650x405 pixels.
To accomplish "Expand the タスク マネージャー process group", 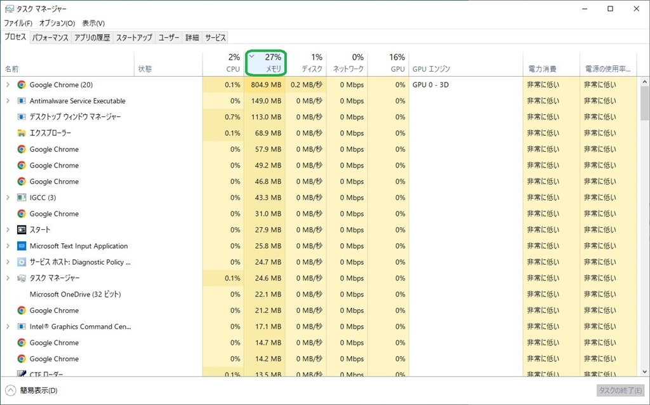I will coord(8,278).
